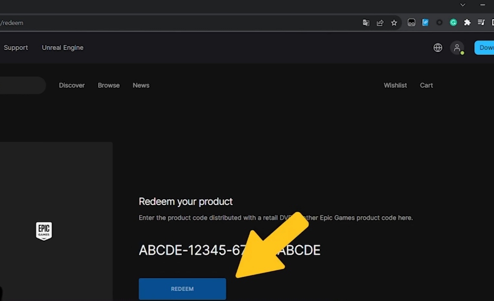
Task: Go to the Discover tab
Action: pos(72,85)
